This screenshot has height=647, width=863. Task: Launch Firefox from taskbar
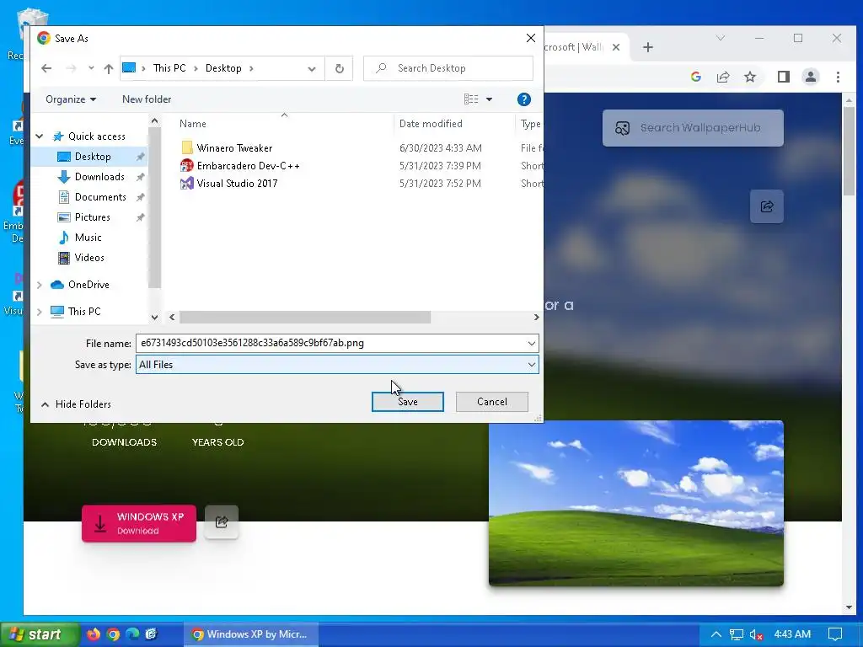(94, 634)
